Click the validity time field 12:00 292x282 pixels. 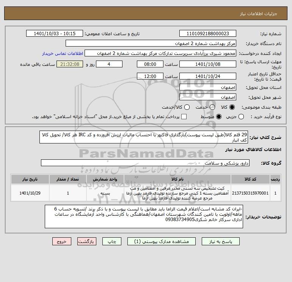(150, 76)
